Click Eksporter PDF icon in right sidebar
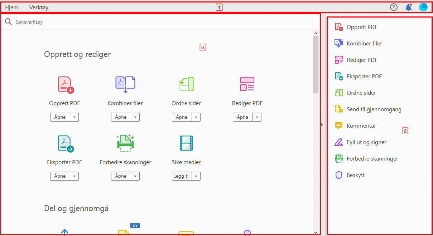The image size is (433, 236). pyautogui.click(x=338, y=77)
